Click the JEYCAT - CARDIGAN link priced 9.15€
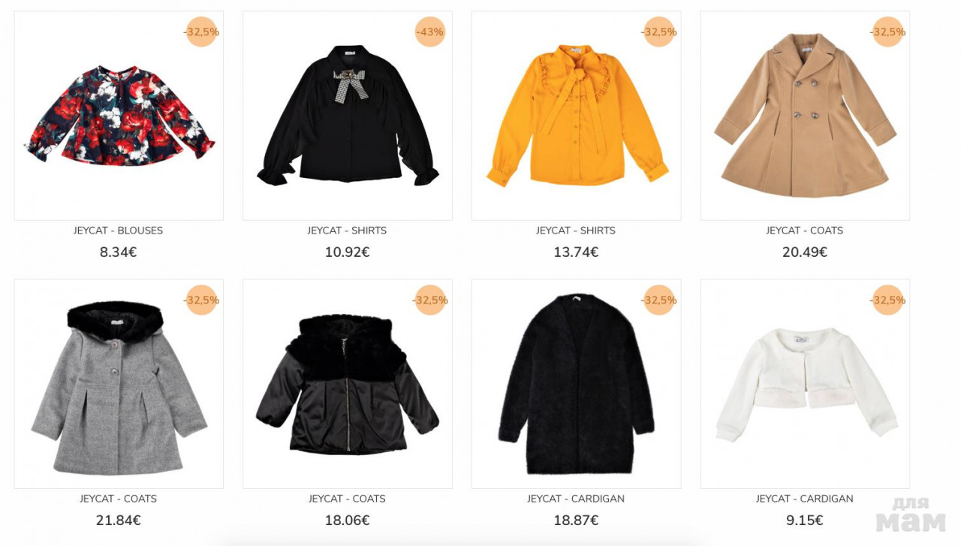 coord(805,499)
